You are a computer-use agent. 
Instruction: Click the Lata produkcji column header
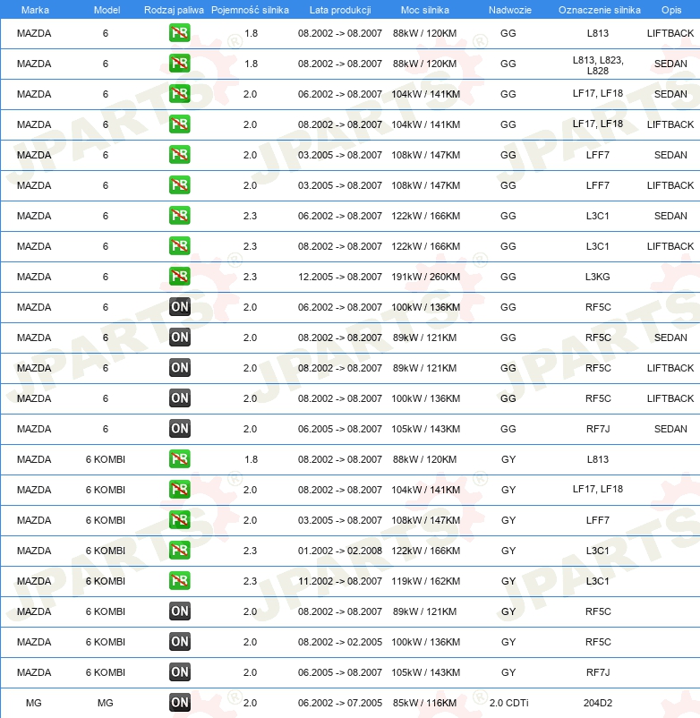pos(340,10)
